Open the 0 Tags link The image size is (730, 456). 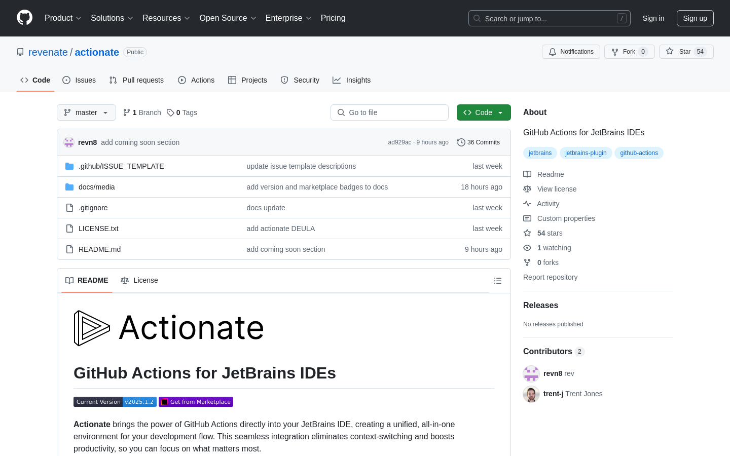(x=182, y=112)
